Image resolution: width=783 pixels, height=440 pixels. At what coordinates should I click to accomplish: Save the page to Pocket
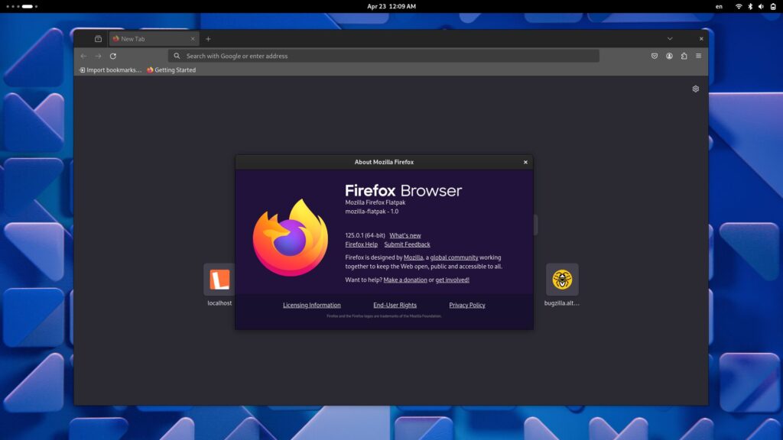[655, 56]
